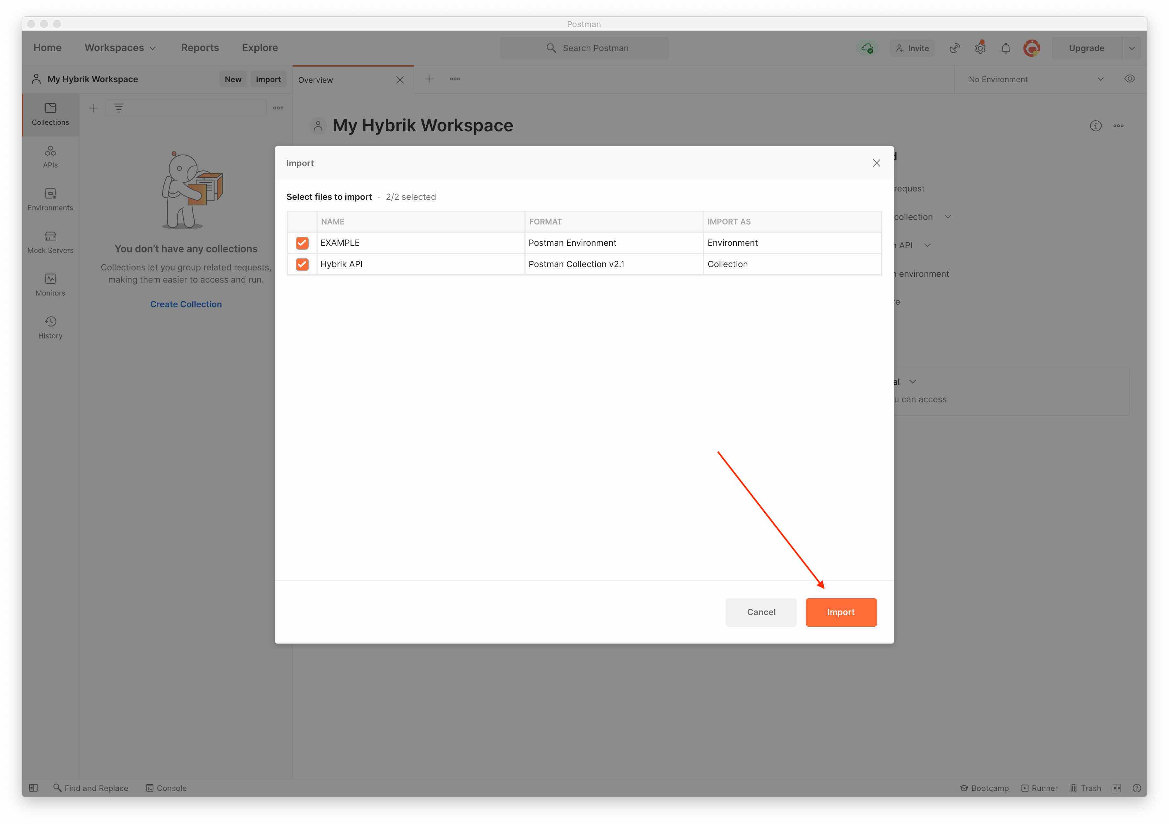Image resolution: width=1169 pixels, height=824 pixels.
Task: Open the user avatar menu
Action: coord(1031,48)
